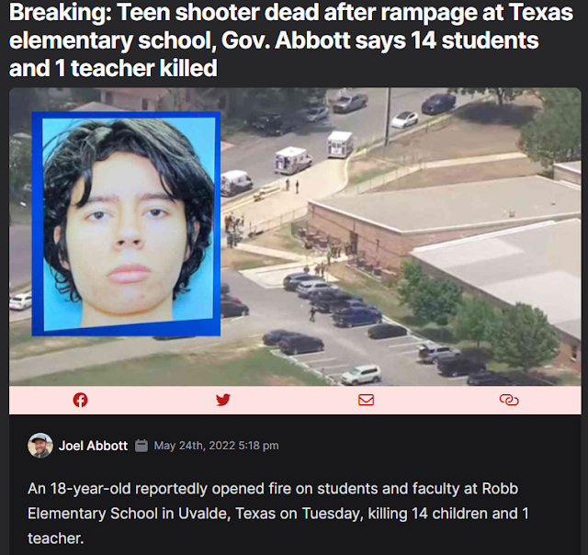Screen dimensions: 588x555
Task: Click the word "Breaking:" in the headline
Action: pos(61,13)
